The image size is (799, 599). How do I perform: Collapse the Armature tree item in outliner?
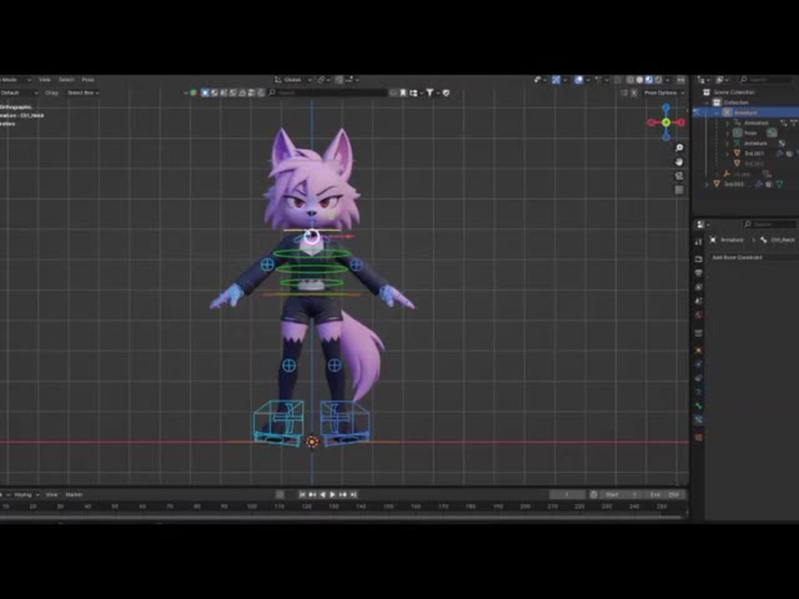[x=717, y=113]
